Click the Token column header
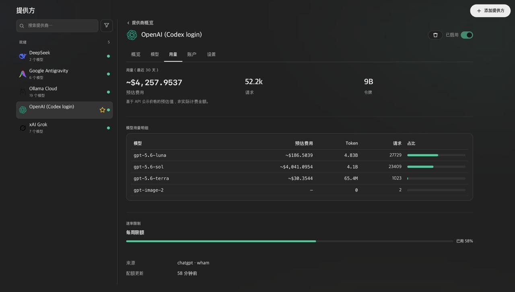515x292 pixels. (x=352, y=143)
